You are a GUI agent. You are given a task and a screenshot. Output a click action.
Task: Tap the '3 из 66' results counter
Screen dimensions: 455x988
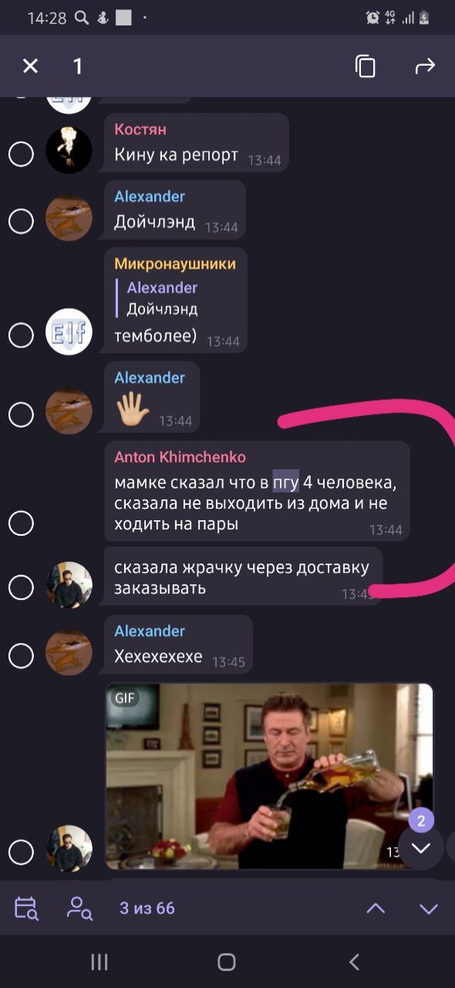147,908
